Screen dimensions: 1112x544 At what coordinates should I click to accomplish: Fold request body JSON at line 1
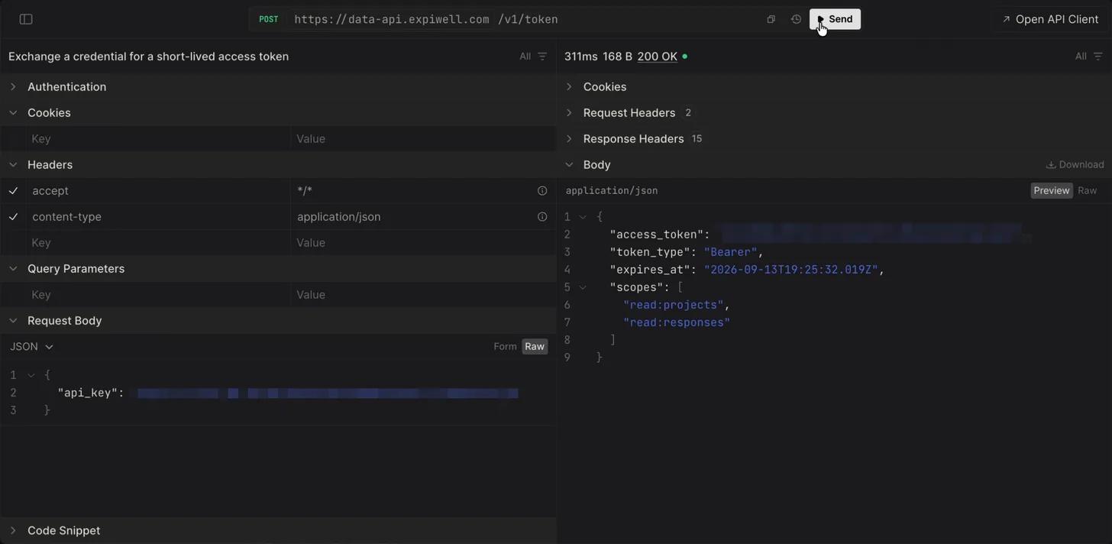[x=31, y=375]
